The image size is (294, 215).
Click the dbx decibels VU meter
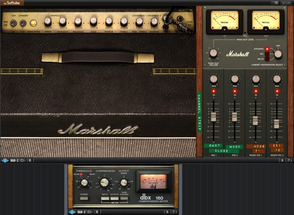154,181
